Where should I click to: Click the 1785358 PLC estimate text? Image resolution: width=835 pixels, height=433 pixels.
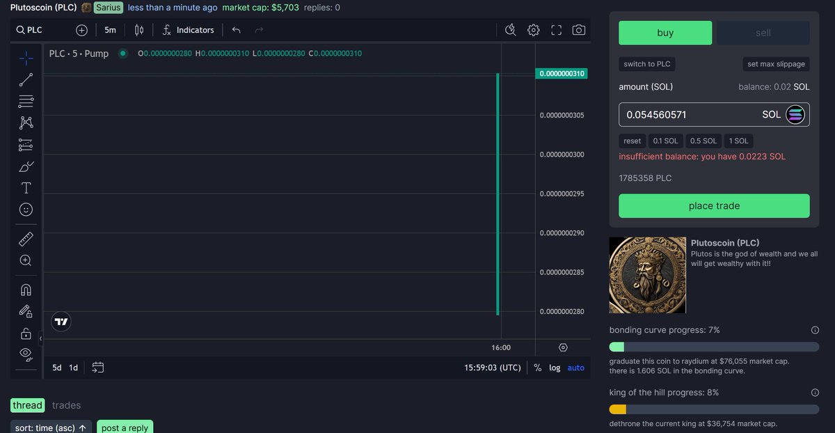[x=645, y=178]
